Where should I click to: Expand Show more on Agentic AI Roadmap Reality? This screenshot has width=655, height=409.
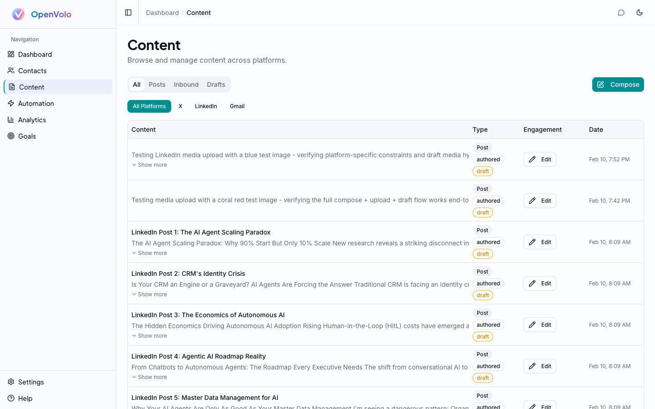pos(149,377)
